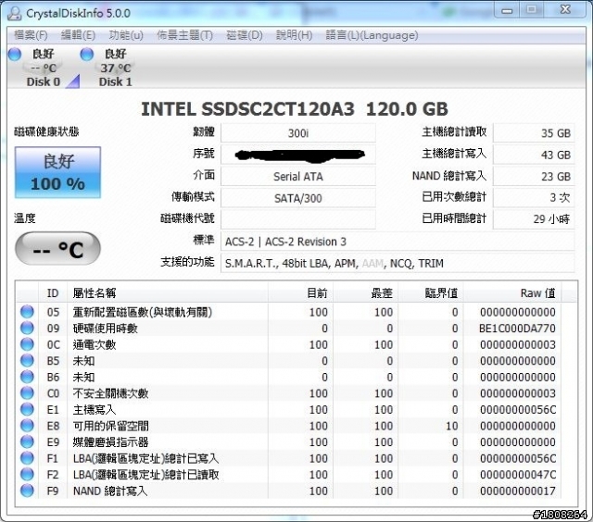
Task: Click status orb of attribute E9 row
Action: 27,441
